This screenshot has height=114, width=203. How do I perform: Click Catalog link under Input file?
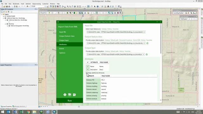tap(104, 29)
